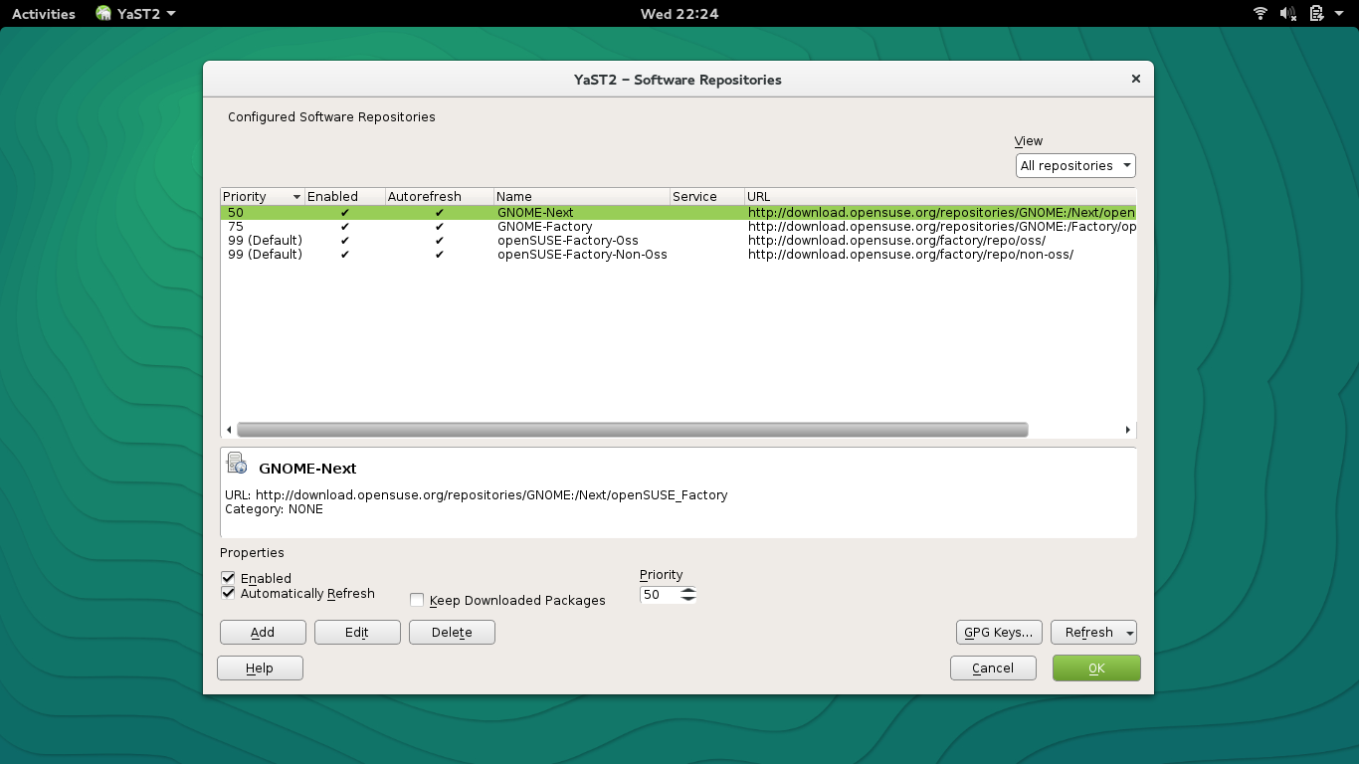
Task: Toggle Autorefresh checkmark in GNOME-Next row
Action: [x=439, y=213]
